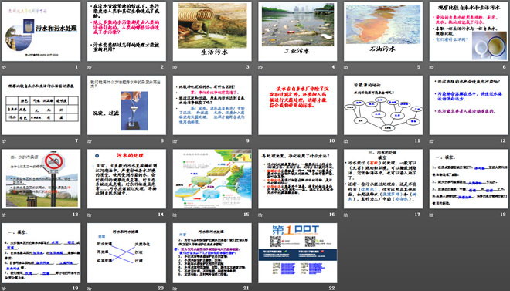Click the animation star icon under slide 4

[x=260, y=68]
